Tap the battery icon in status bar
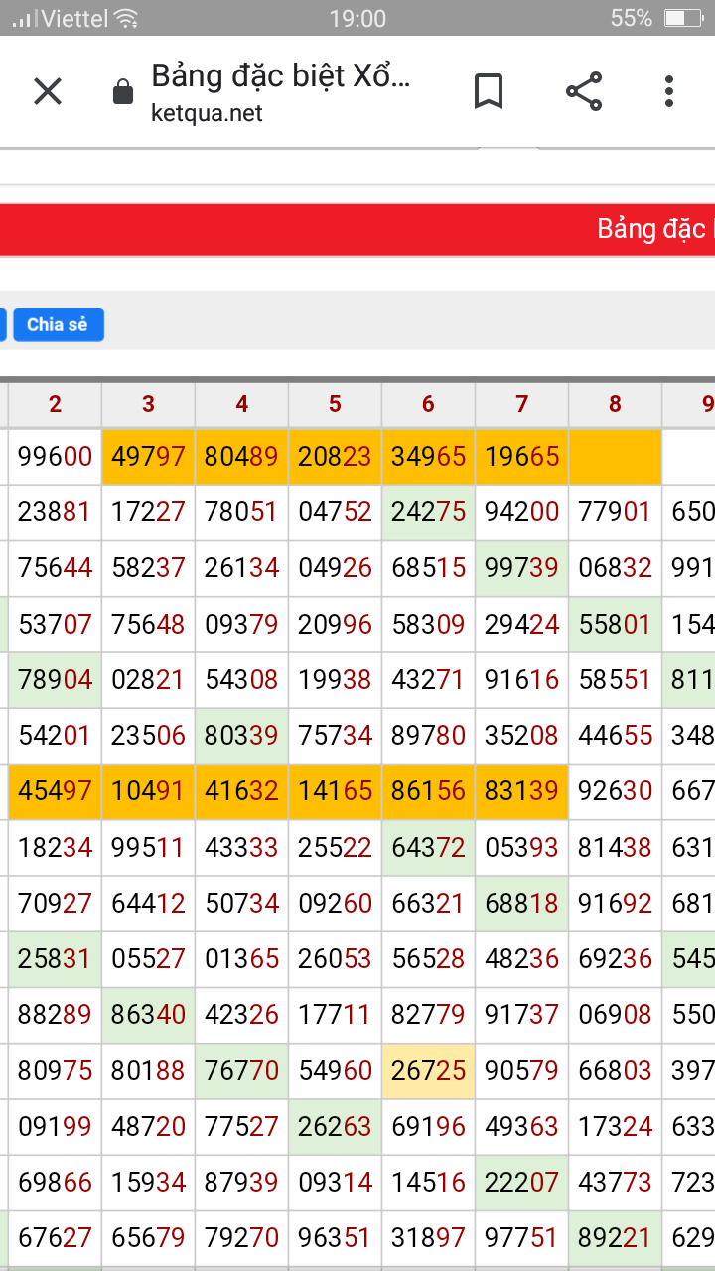Screen dimensions: 715x1271 click(684, 18)
